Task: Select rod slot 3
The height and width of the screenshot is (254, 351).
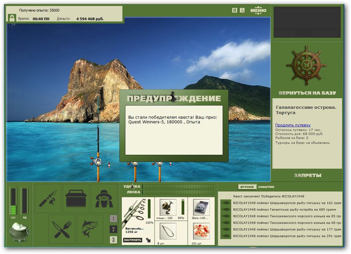Action: (x=113, y=240)
